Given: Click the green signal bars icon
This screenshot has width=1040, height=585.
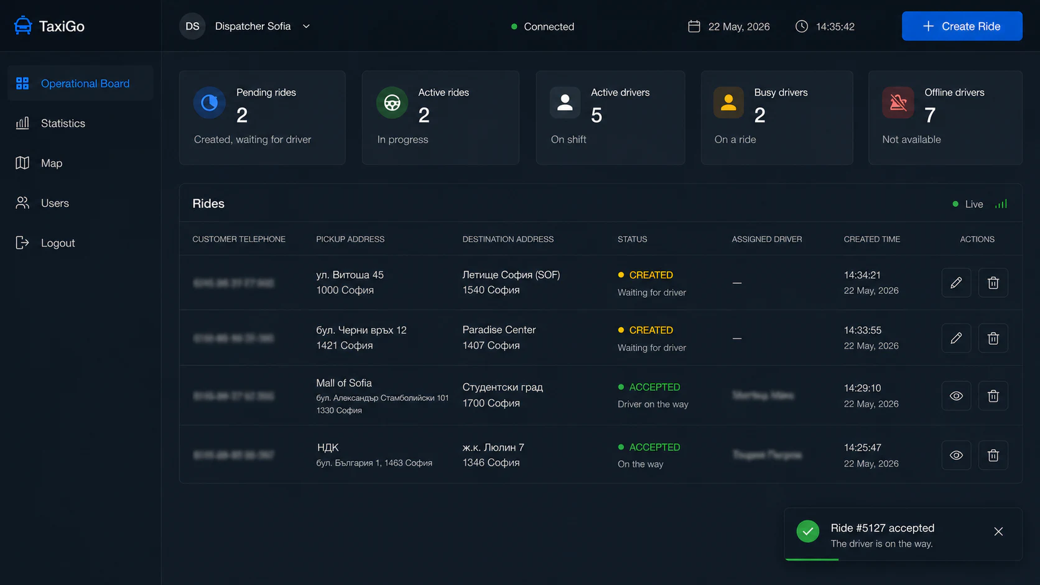Looking at the screenshot, I should [1001, 204].
